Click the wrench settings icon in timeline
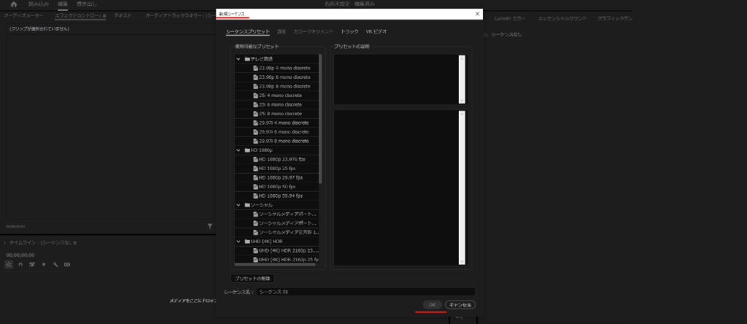This screenshot has height=324, width=747. (55, 264)
